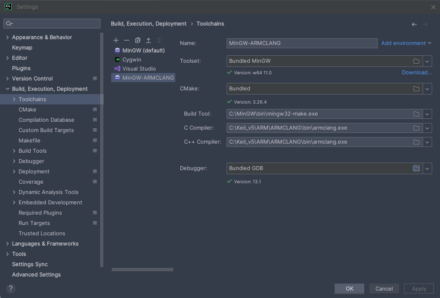Image resolution: width=440 pixels, height=298 pixels.
Task: Browse folder for Debugger path
Action: click(416, 168)
